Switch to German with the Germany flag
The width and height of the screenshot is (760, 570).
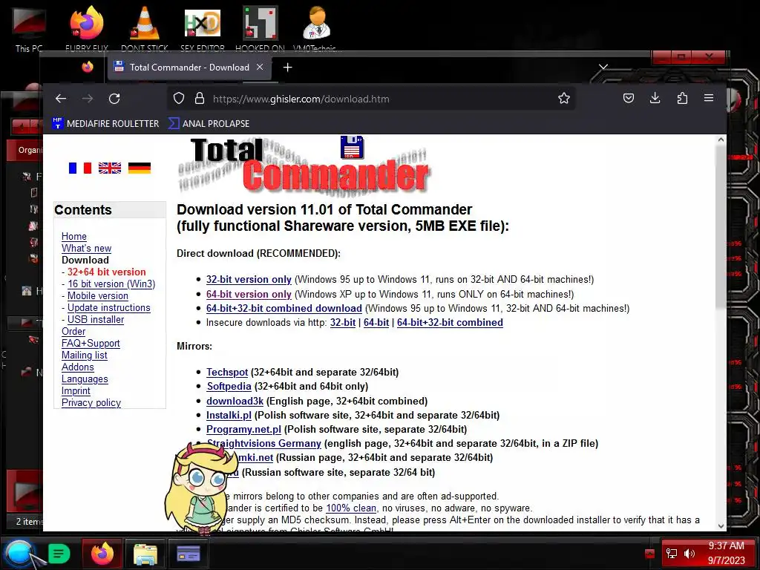139,168
